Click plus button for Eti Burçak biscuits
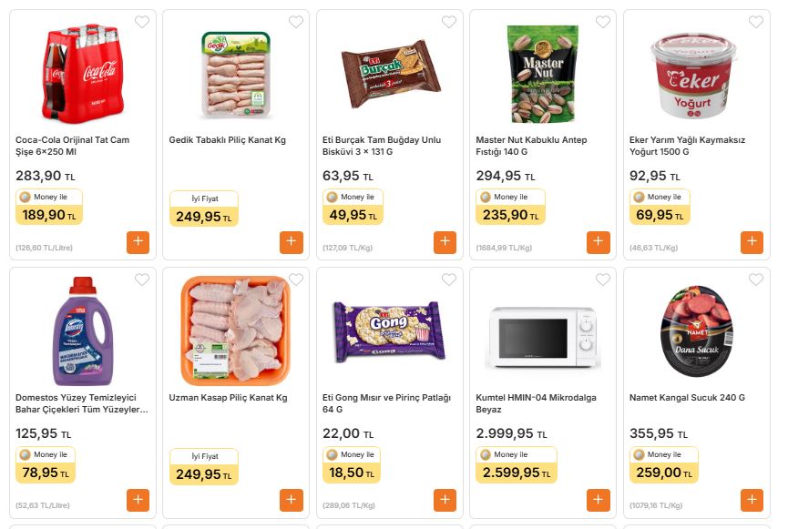This screenshot has height=529, width=788. pos(445,242)
